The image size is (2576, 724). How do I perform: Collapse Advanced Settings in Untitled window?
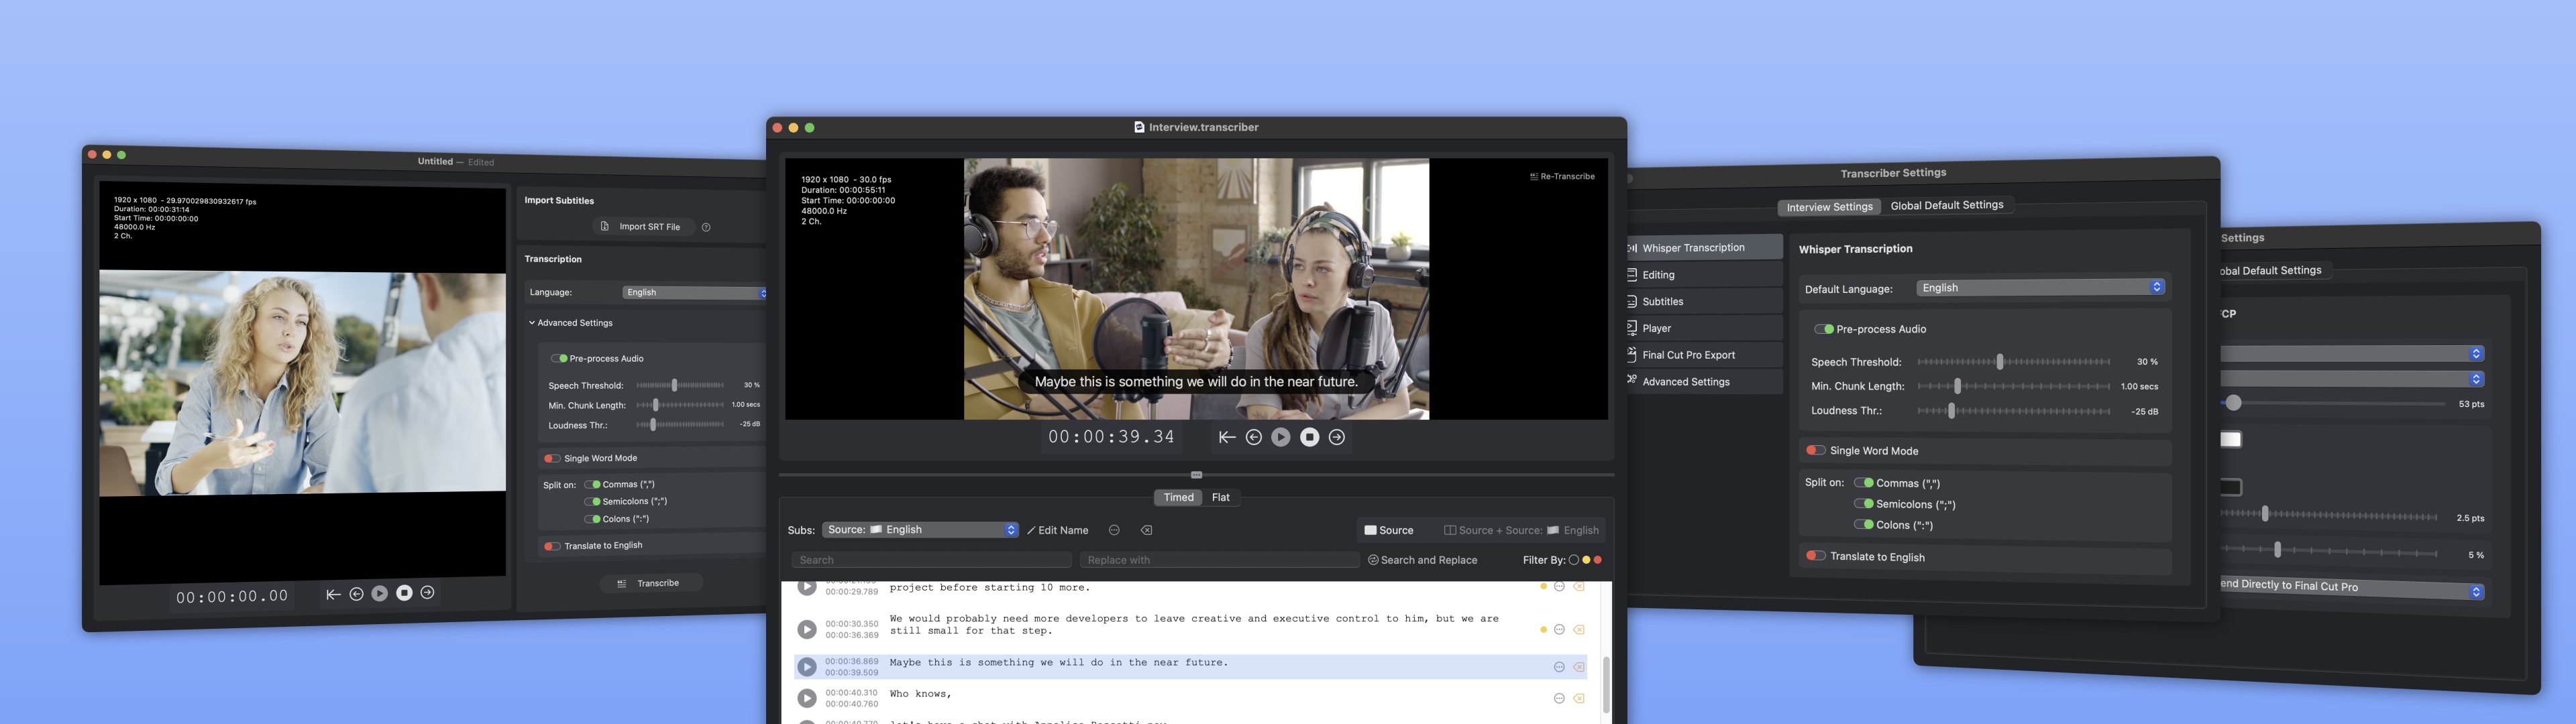pyautogui.click(x=532, y=323)
